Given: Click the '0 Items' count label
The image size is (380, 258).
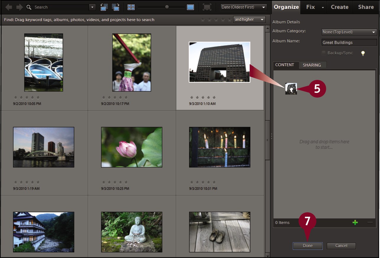Looking at the screenshot, I should [282, 223].
